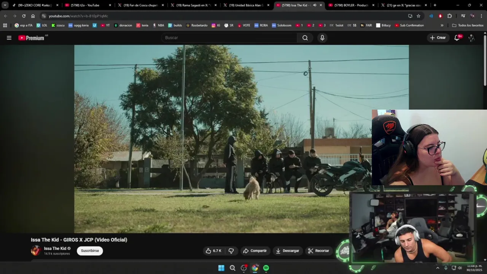The image size is (487, 274).
Task: Open the Crear create menu
Action: (438, 38)
